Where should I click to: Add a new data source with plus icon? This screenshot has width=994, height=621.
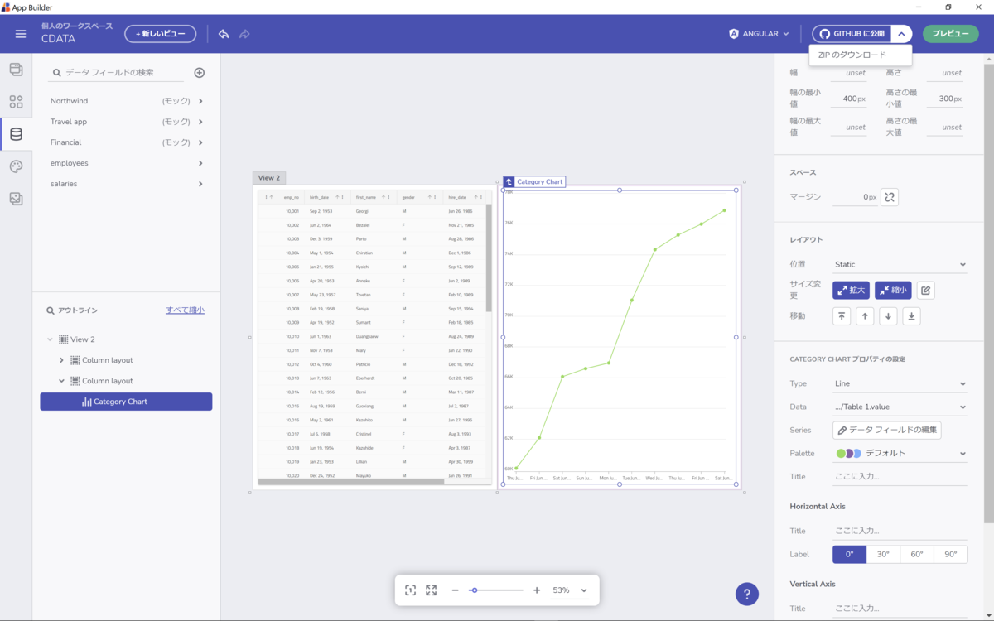click(x=200, y=73)
